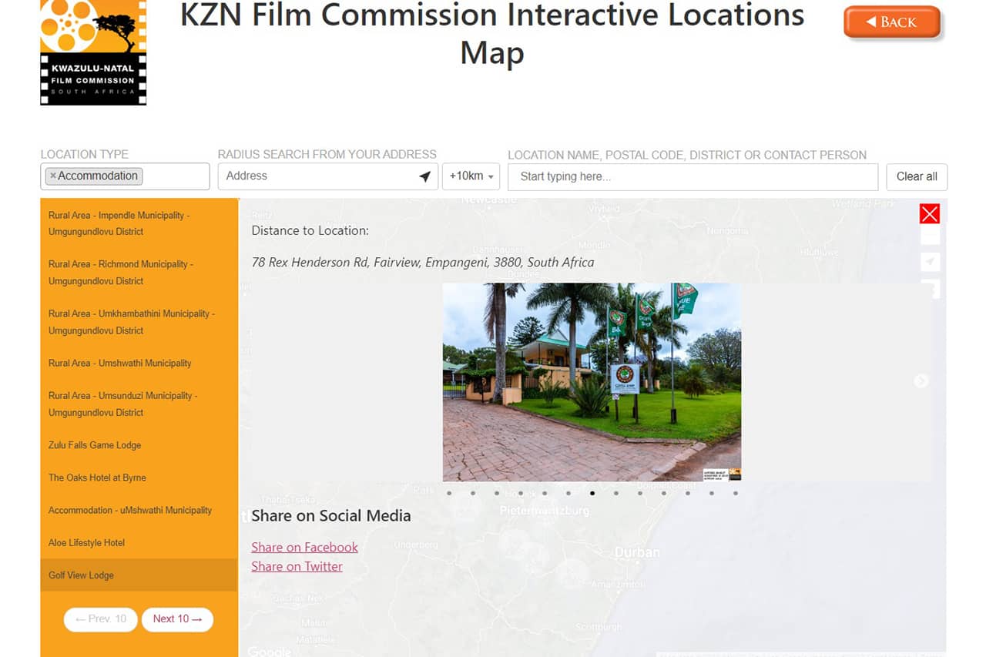Remove the Accommodation filter tag
The image size is (986, 657).
tap(52, 176)
